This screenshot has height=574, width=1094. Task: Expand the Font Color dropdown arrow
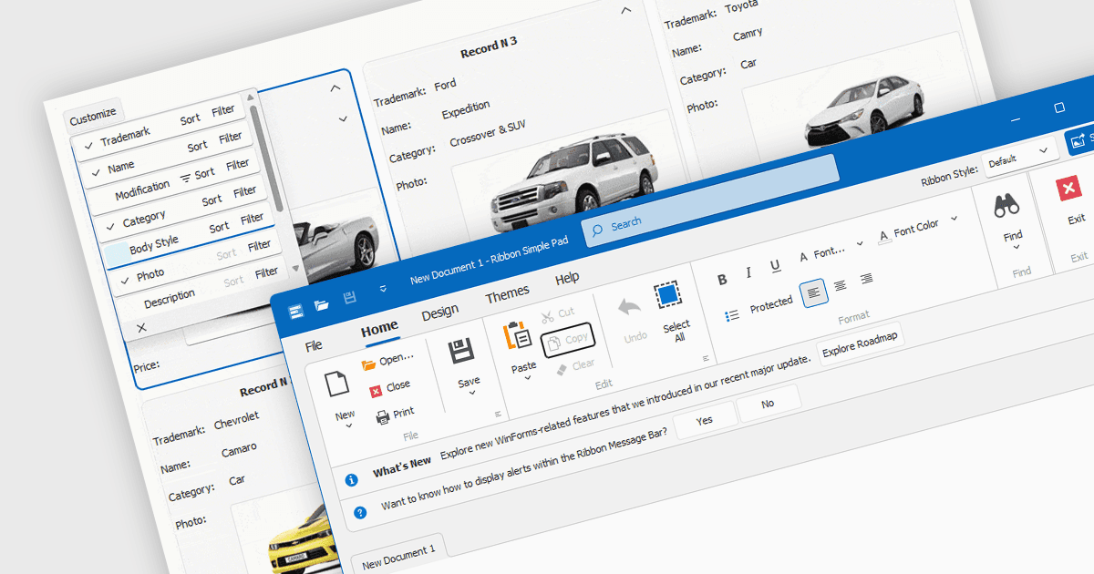955,219
